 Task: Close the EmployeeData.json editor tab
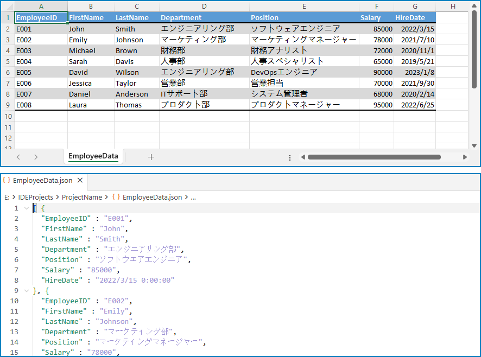click(x=80, y=180)
